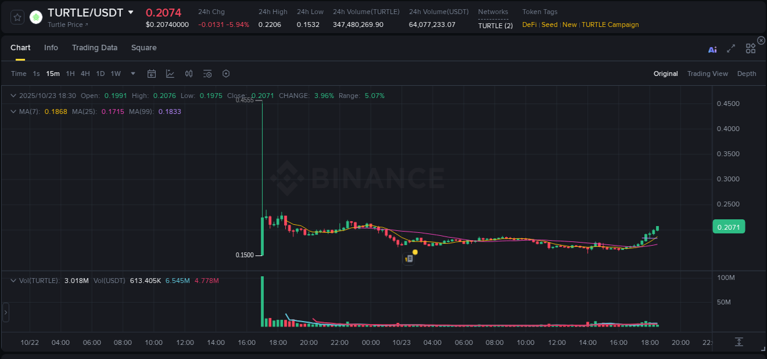Collapse the moving averages MA row
The image size is (767, 359).
pos(13,111)
